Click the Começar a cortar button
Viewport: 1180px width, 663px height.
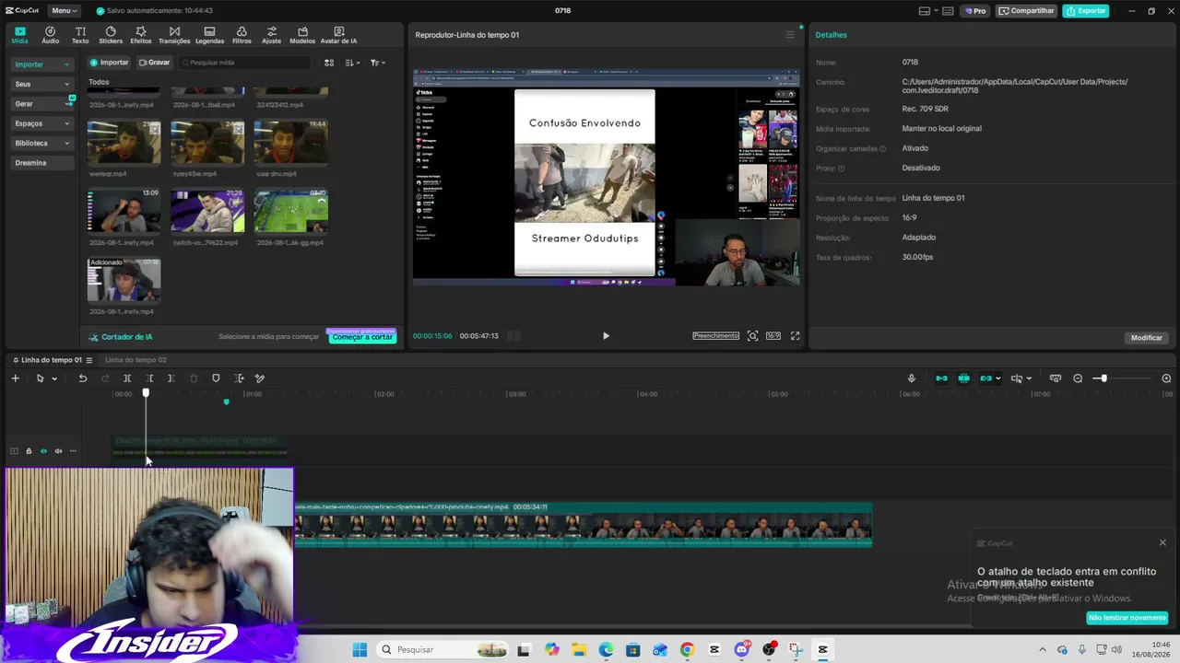pos(362,337)
